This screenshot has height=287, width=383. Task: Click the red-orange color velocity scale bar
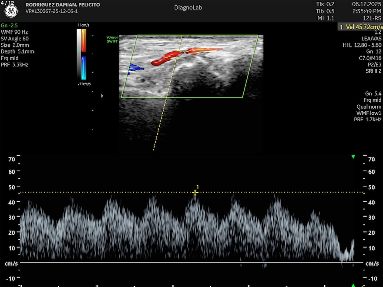(x=84, y=40)
